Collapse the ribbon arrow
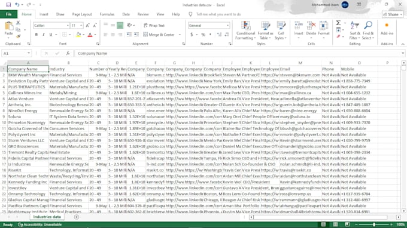The height and width of the screenshot is (228, 407). coord(403,44)
